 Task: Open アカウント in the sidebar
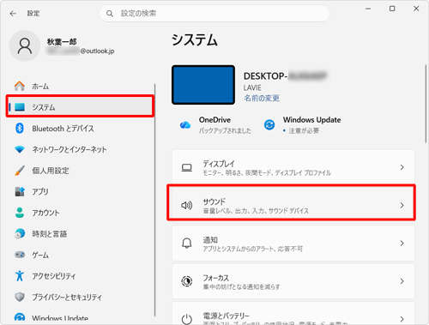pos(80,213)
